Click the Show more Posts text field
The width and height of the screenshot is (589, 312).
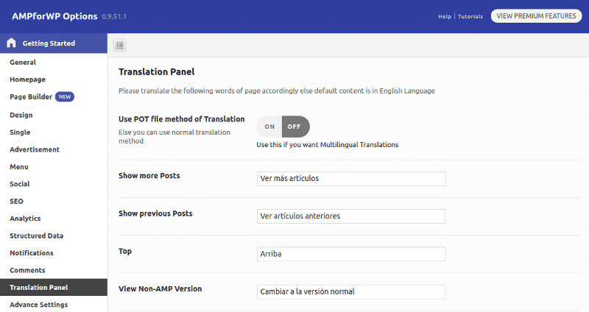pyautogui.click(x=351, y=179)
